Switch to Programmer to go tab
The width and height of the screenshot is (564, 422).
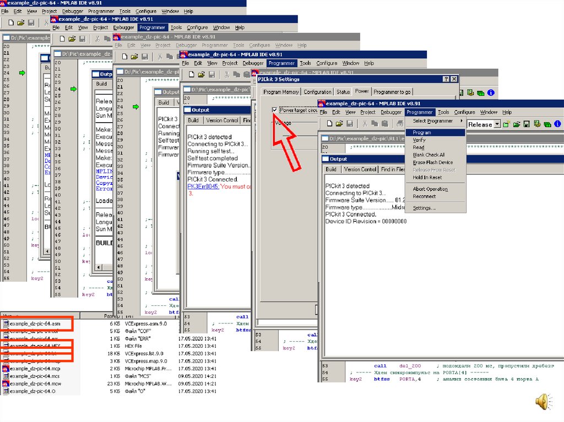pos(392,92)
